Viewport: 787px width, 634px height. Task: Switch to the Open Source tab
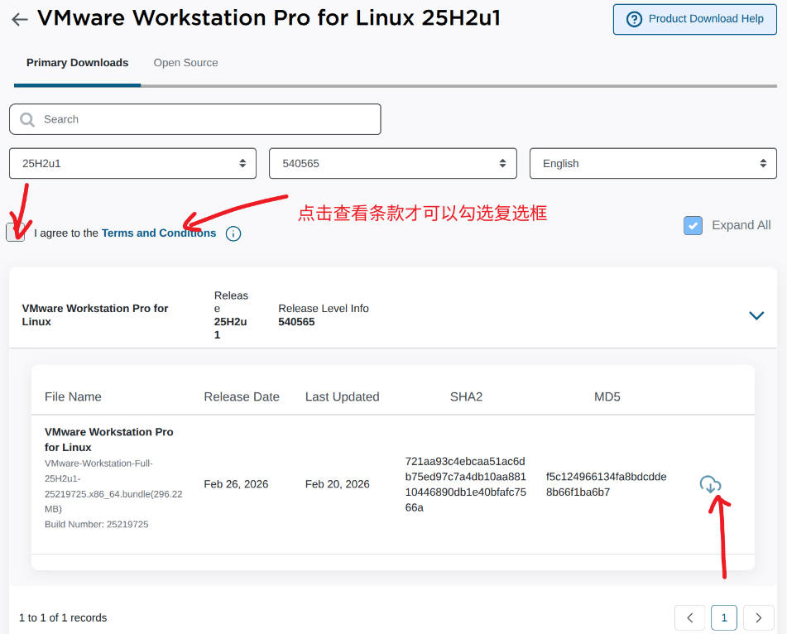click(x=185, y=63)
